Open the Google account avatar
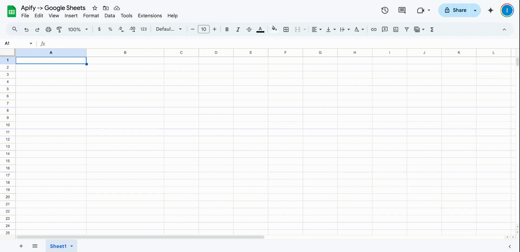The image size is (520, 252). 507,10
